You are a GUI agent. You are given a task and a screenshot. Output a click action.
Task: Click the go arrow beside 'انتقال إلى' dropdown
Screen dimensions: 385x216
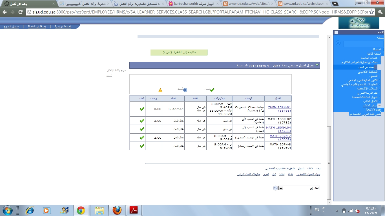pos(275,188)
